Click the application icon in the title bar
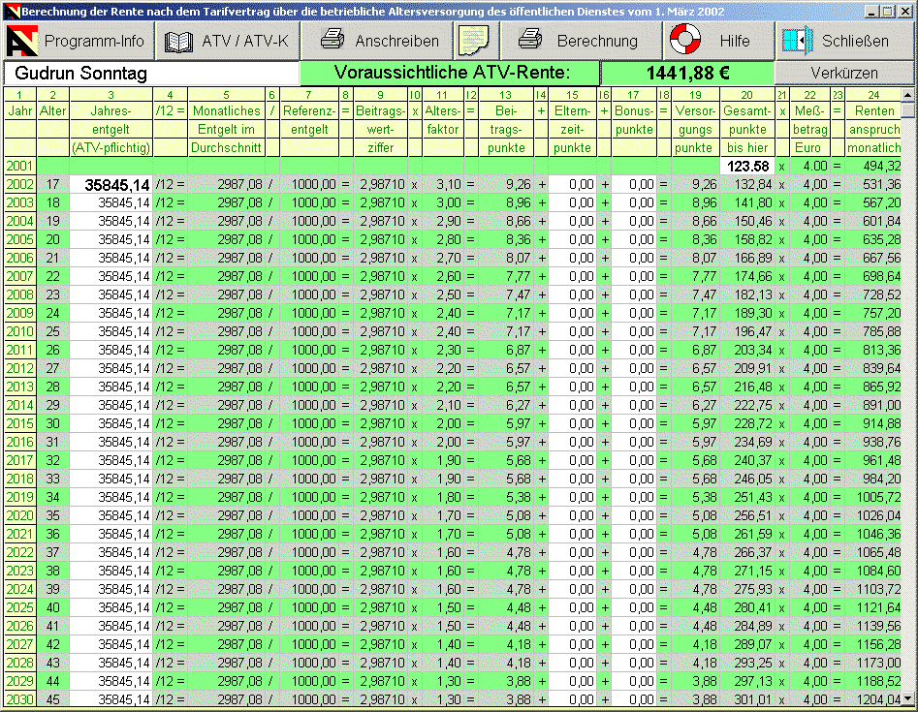Screen dimensions: 918x712 click(12, 11)
